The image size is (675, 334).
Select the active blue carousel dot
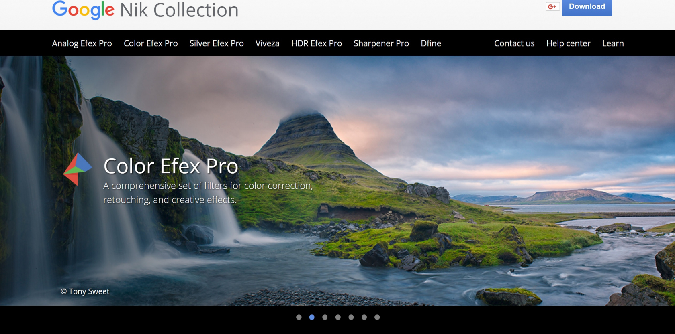coord(312,317)
